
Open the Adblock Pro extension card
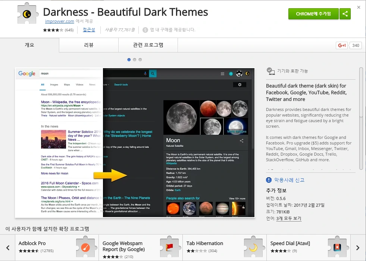pyautogui.click(x=57, y=248)
